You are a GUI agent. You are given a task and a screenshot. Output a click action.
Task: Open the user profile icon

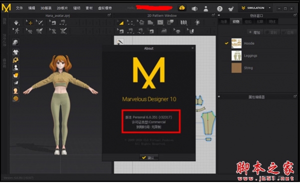[x=206, y=8]
